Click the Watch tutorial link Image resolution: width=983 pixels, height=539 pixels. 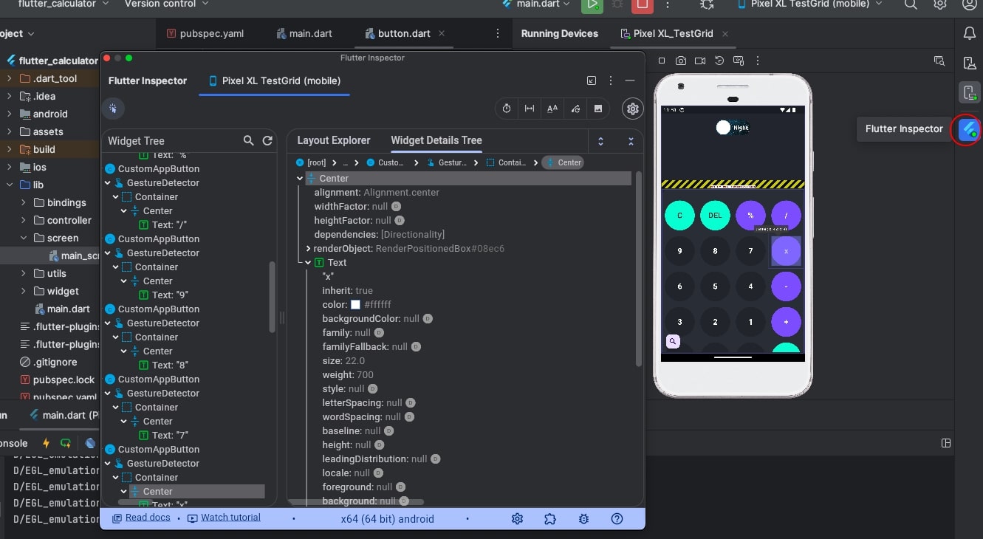[x=230, y=518]
